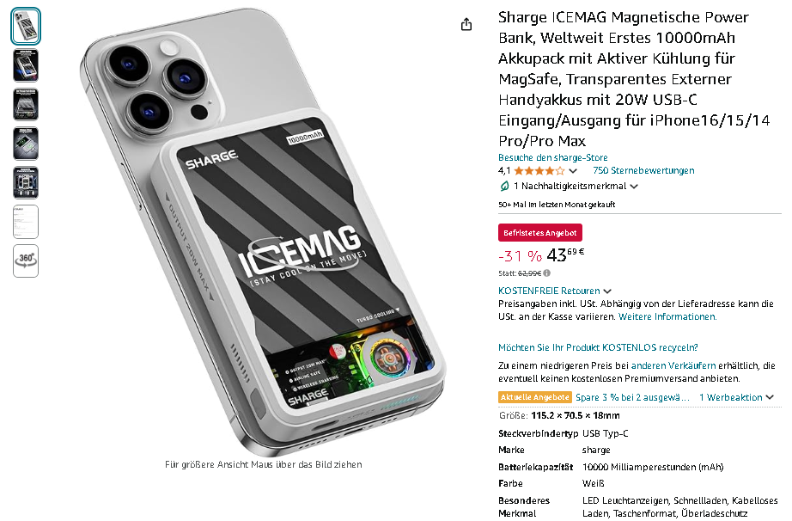The height and width of the screenshot is (521, 792).
Task: Click the share icon above product image
Action: click(x=466, y=24)
